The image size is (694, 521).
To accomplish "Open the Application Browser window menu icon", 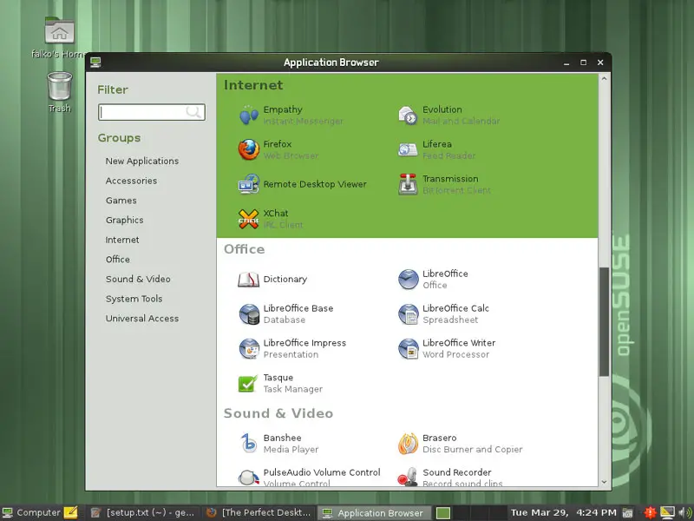I will point(95,63).
